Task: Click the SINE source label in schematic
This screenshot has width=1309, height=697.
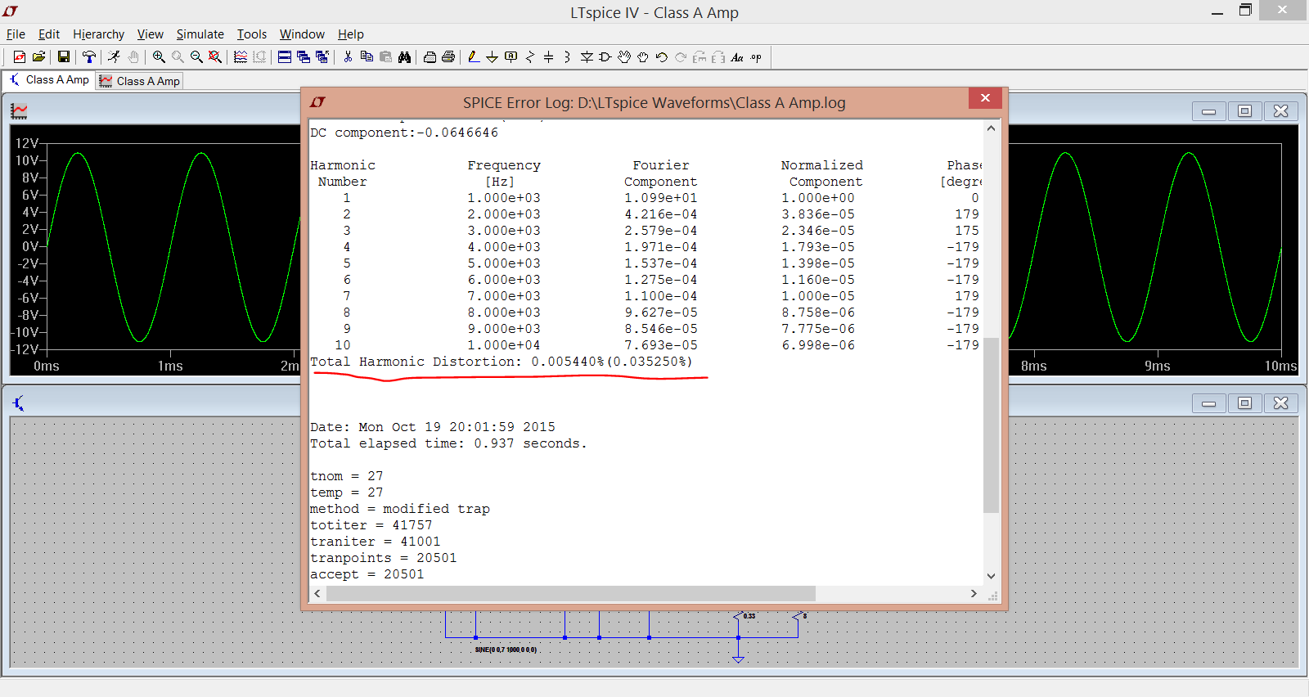Action: [x=506, y=650]
